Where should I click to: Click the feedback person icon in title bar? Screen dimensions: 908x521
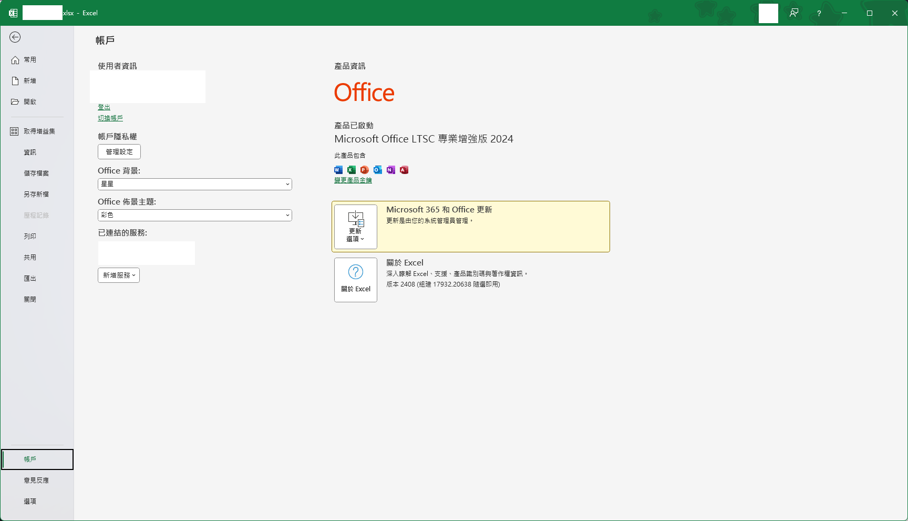pos(794,13)
